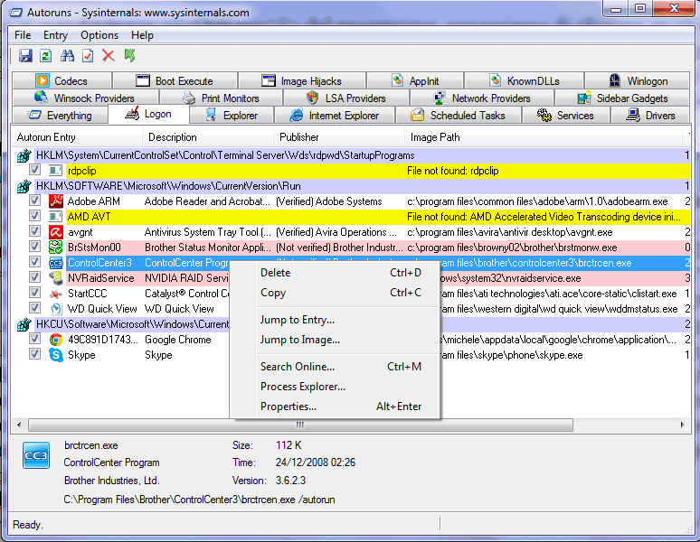
Task: Switch to the Explorer tab
Action: (x=232, y=116)
